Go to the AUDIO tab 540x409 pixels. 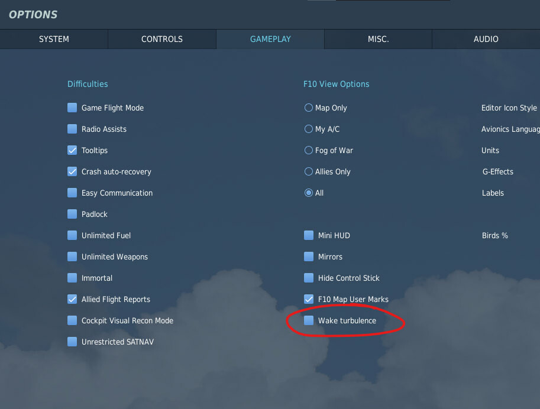click(486, 39)
